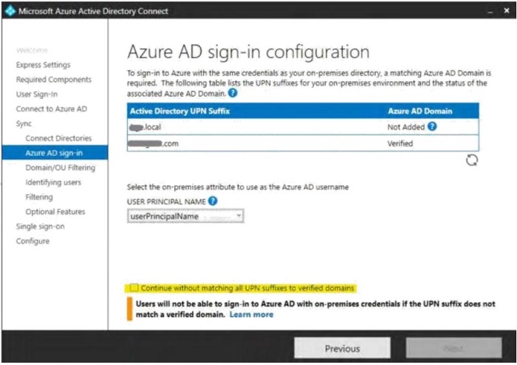Click the refresh icon below the UPN table
The image size is (517, 365).
pyautogui.click(x=471, y=160)
